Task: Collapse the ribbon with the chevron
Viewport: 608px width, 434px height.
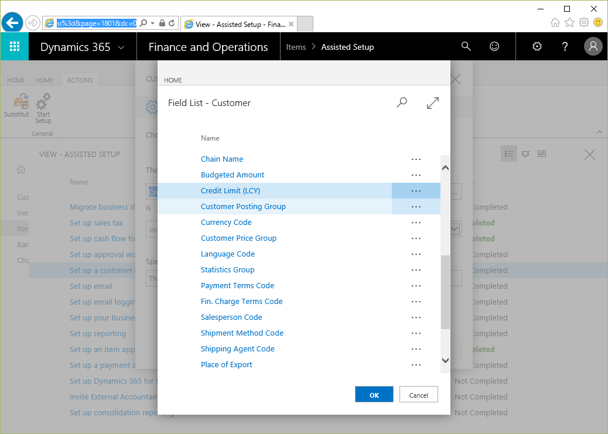Action: [x=599, y=132]
